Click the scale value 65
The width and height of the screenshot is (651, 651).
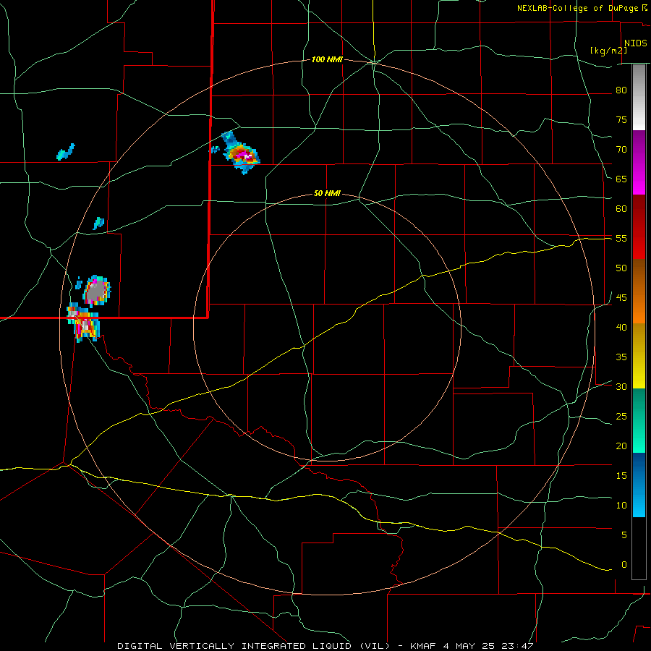(621, 179)
